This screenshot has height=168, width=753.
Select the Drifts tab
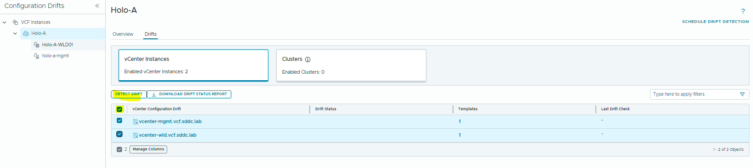[151, 34]
